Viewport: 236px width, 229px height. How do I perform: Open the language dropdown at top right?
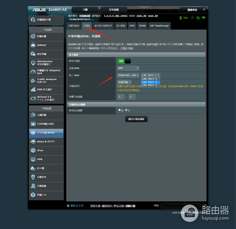coord(193,10)
